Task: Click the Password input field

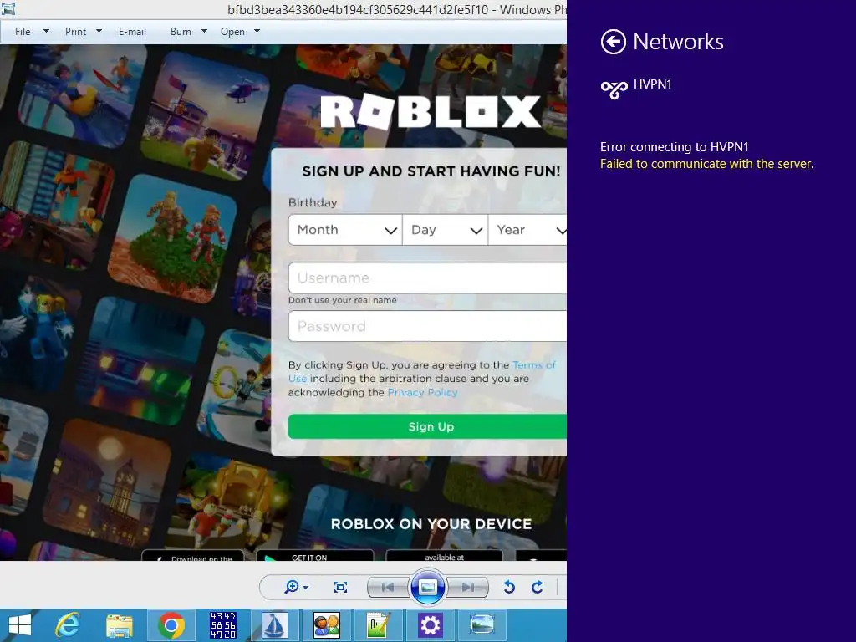Action: tap(427, 326)
